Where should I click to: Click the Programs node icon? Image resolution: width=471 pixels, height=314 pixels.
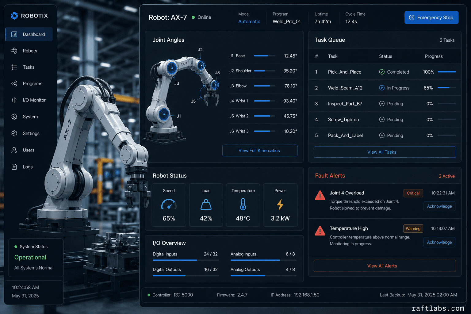14,83
